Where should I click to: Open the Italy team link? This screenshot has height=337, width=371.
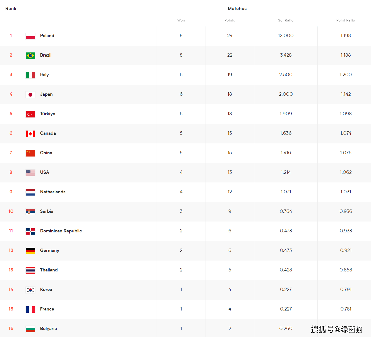point(44,75)
